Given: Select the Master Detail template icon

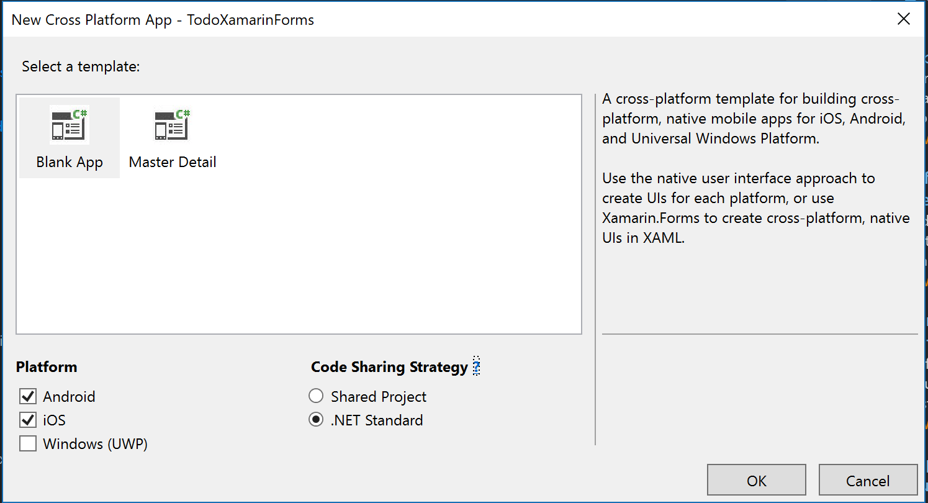Looking at the screenshot, I should click(x=173, y=124).
